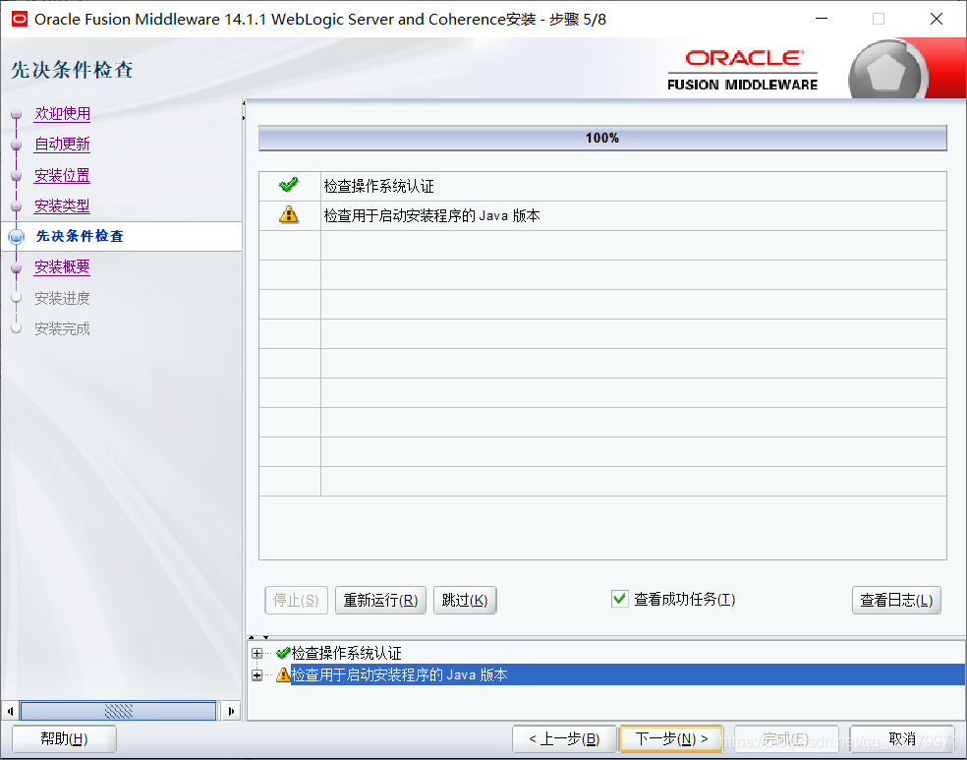The image size is (967, 760).
Task: Click the warning icon for Java 版本 in the table
Action: 288,214
